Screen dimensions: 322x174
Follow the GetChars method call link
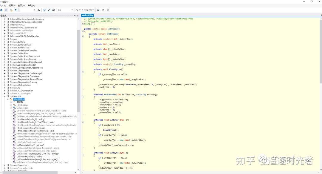pyautogui.click(x=130, y=84)
